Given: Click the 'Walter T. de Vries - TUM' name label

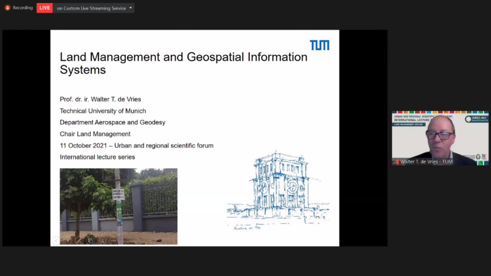Looking at the screenshot, I should 427,162.
